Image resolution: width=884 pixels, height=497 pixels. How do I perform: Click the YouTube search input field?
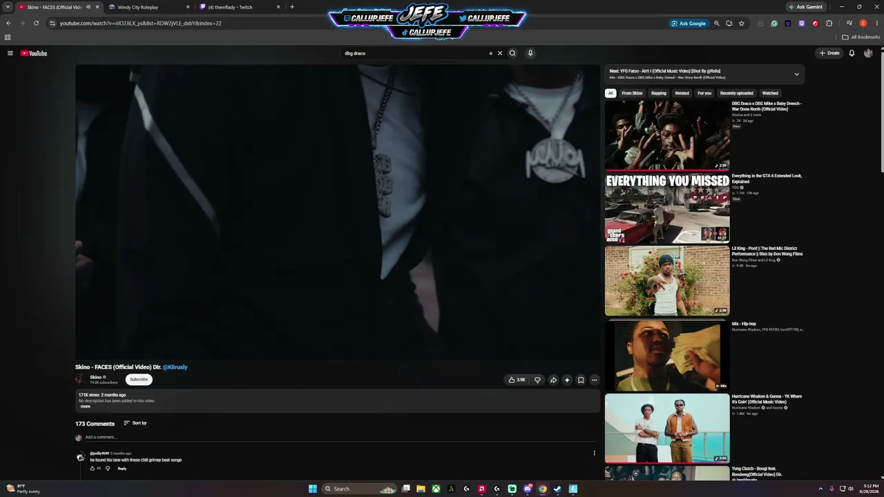click(x=416, y=53)
